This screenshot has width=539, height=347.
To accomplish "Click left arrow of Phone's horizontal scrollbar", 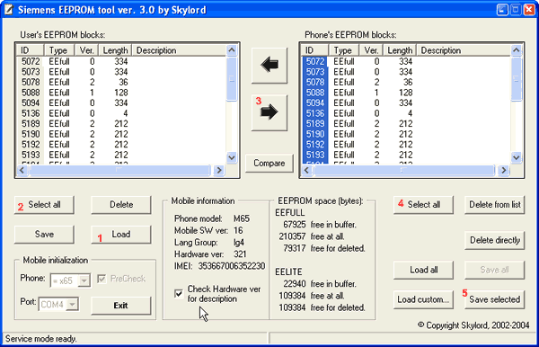I will [x=306, y=170].
